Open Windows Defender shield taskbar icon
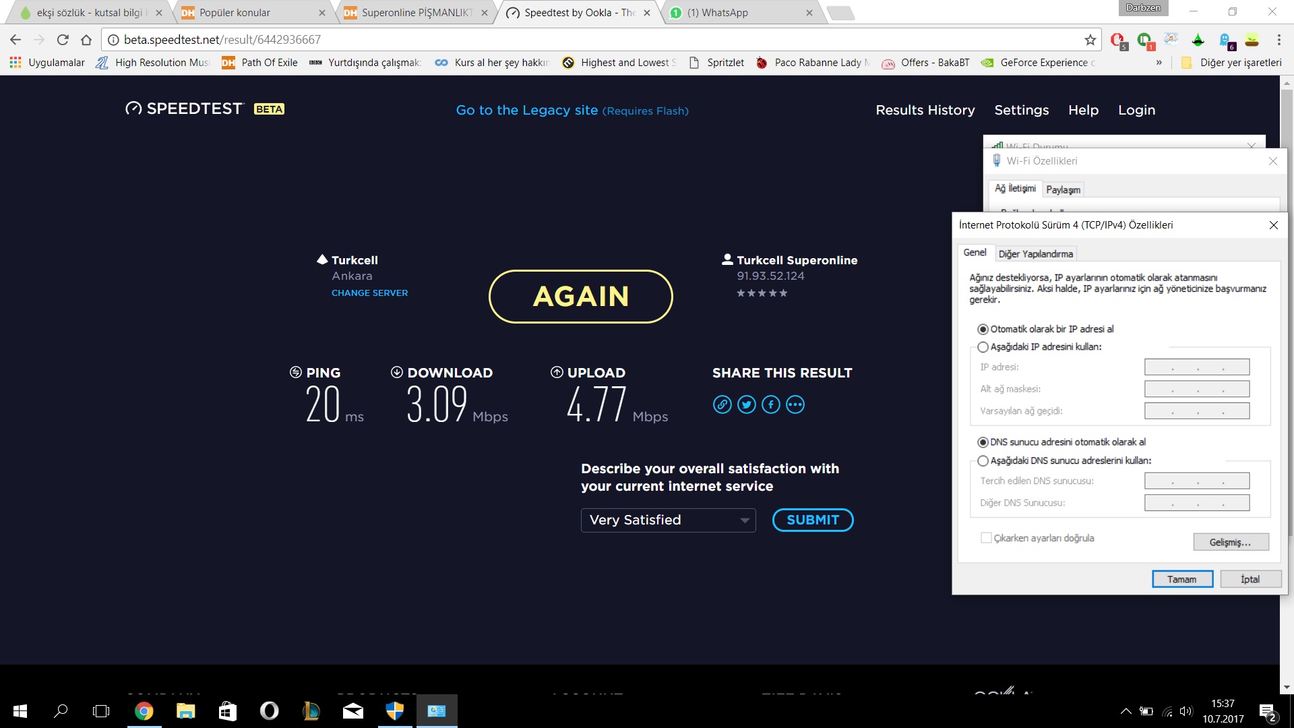This screenshot has width=1294, height=728. click(395, 710)
